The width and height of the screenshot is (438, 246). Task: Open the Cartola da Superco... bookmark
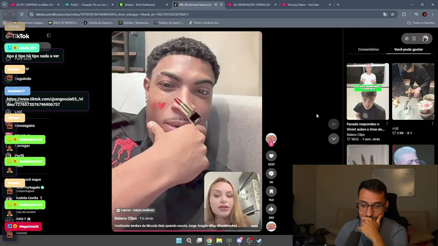[98, 23]
